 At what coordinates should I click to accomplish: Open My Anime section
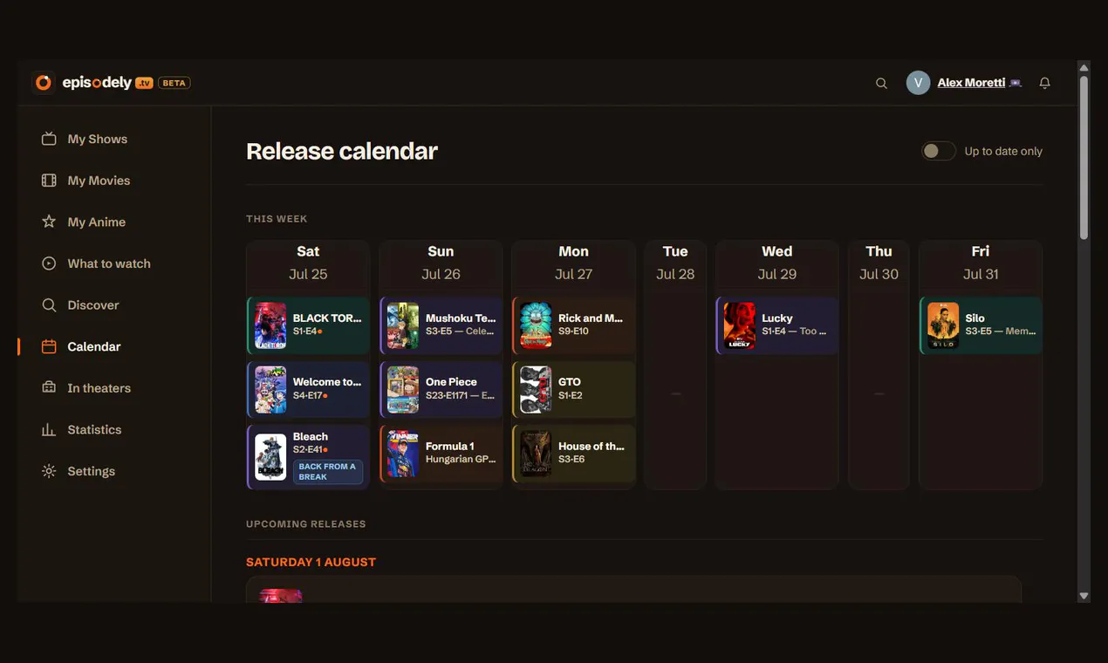click(x=97, y=222)
